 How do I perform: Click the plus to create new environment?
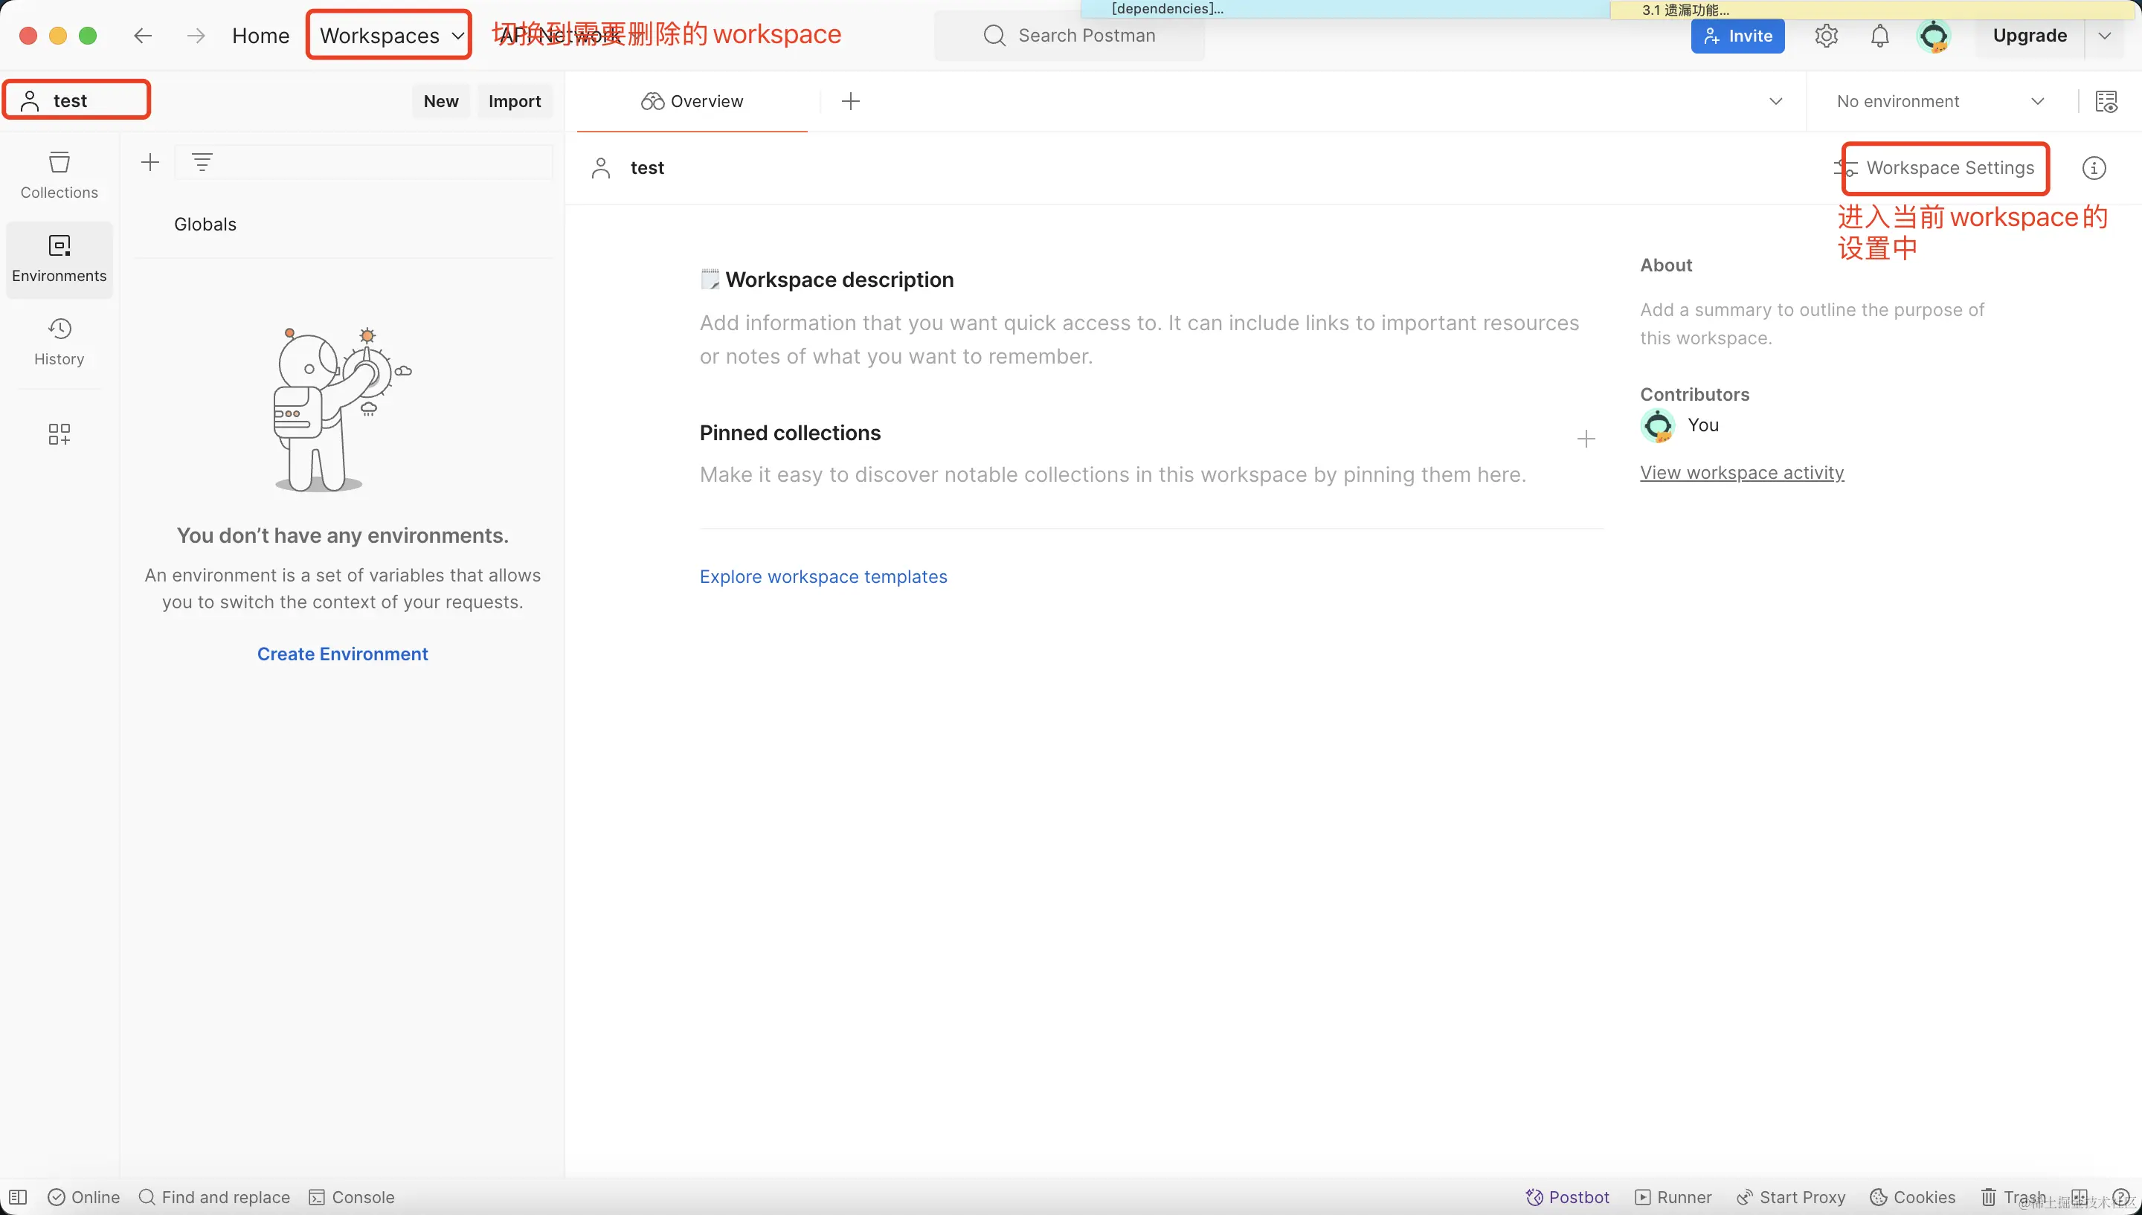point(150,162)
